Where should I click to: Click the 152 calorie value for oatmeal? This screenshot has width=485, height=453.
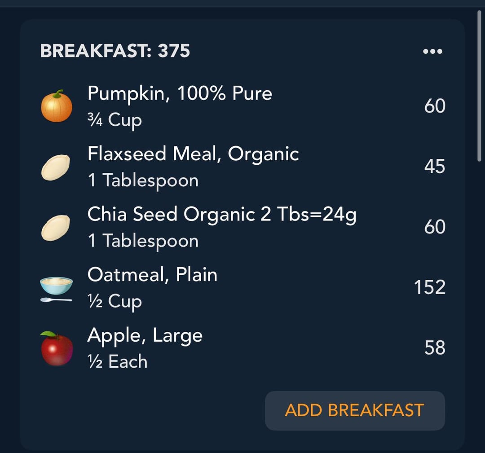(x=429, y=287)
